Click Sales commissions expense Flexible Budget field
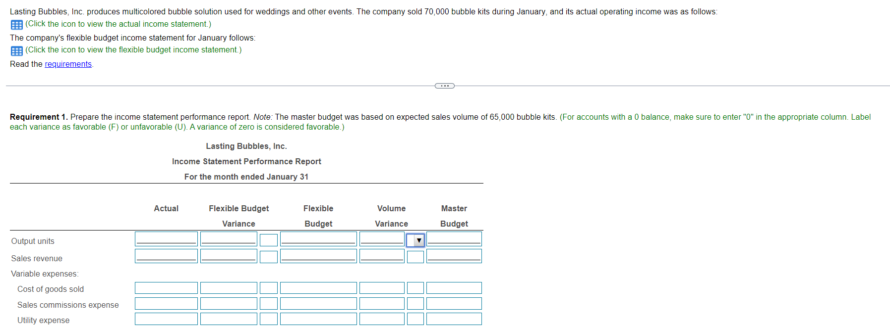The height and width of the screenshot is (326, 890). pyautogui.click(x=318, y=303)
